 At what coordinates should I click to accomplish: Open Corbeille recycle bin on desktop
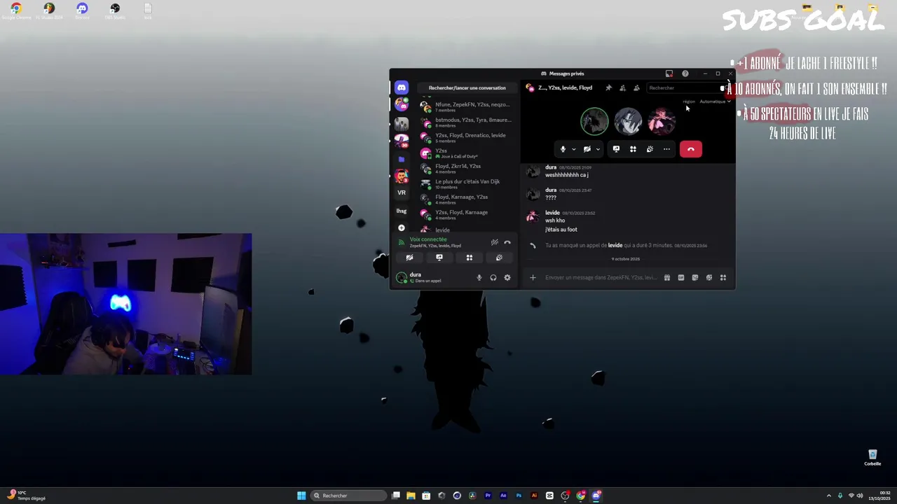[x=872, y=458]
